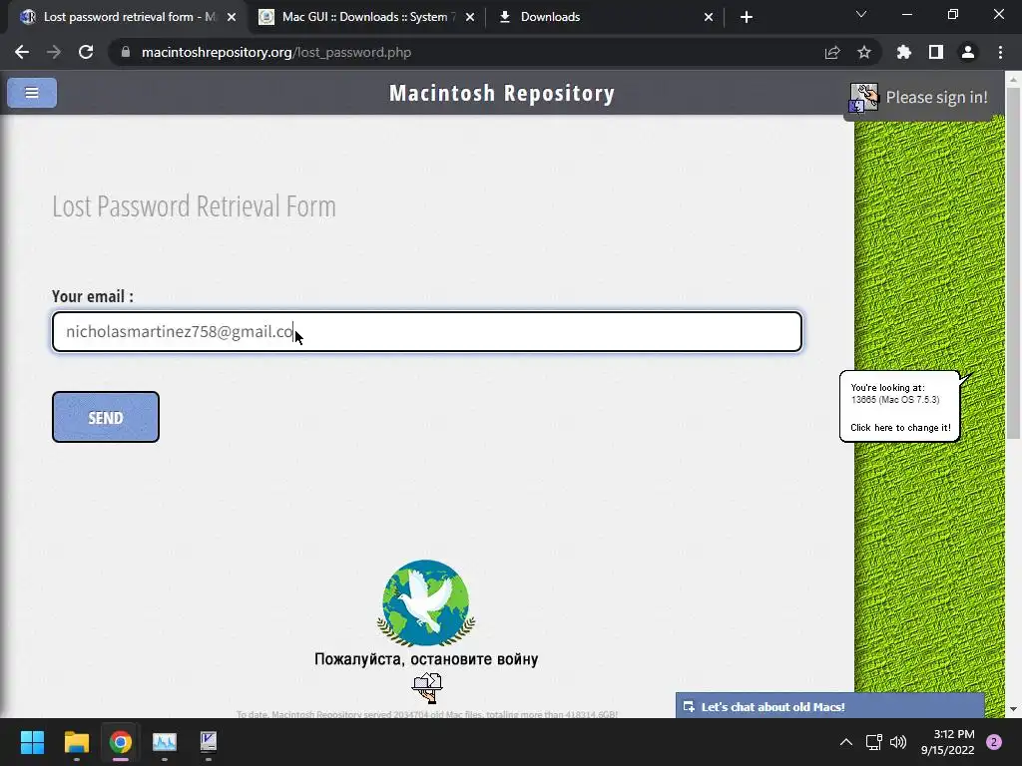The width and height of the screenshot is (1022, 766).
Task: Click the Please sign in avatar icon
Action: tap(864, 98)
